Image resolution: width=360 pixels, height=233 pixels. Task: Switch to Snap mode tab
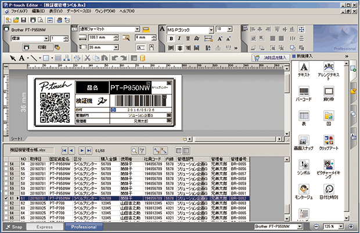15,227
